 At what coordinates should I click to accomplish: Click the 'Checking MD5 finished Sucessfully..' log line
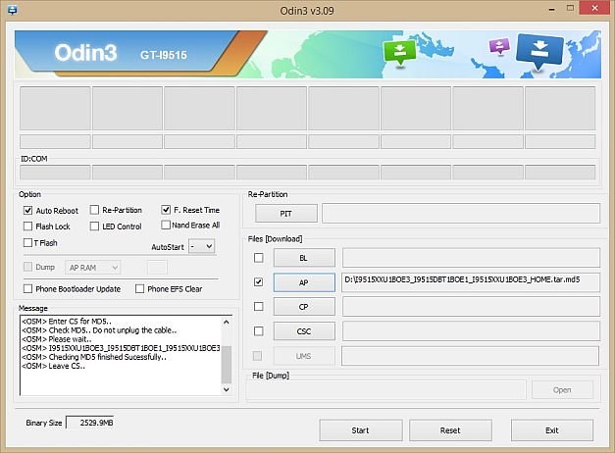[94, 357]
